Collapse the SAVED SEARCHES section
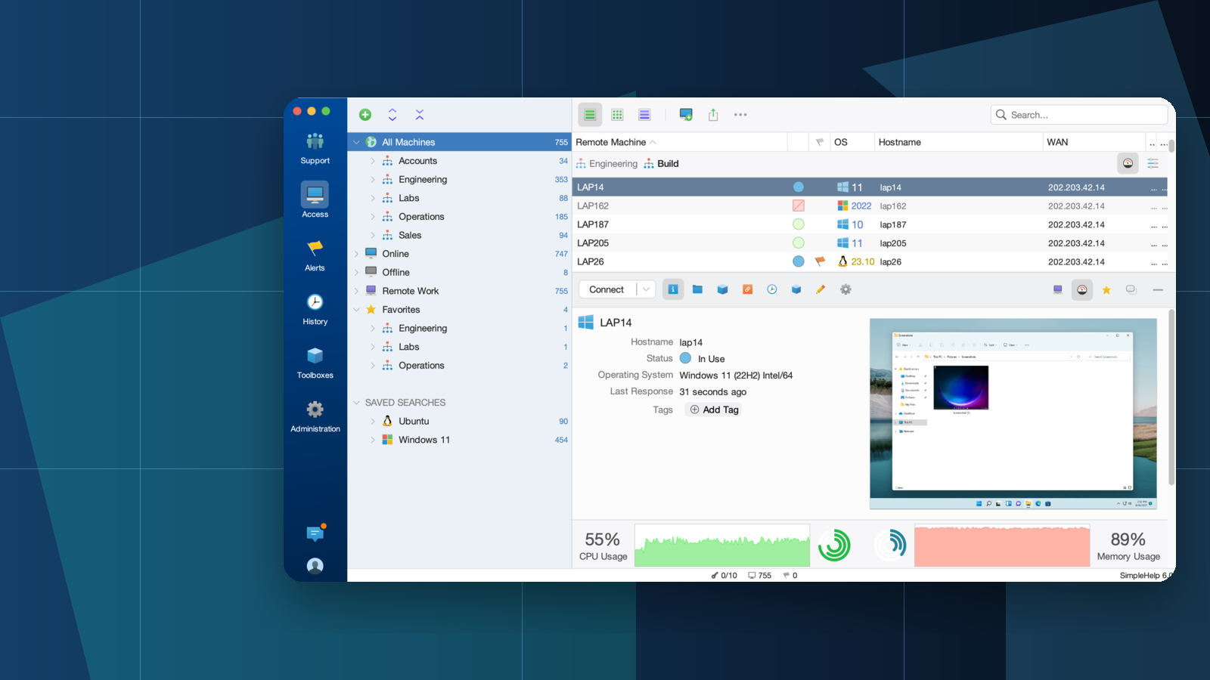 coord(356,403)
